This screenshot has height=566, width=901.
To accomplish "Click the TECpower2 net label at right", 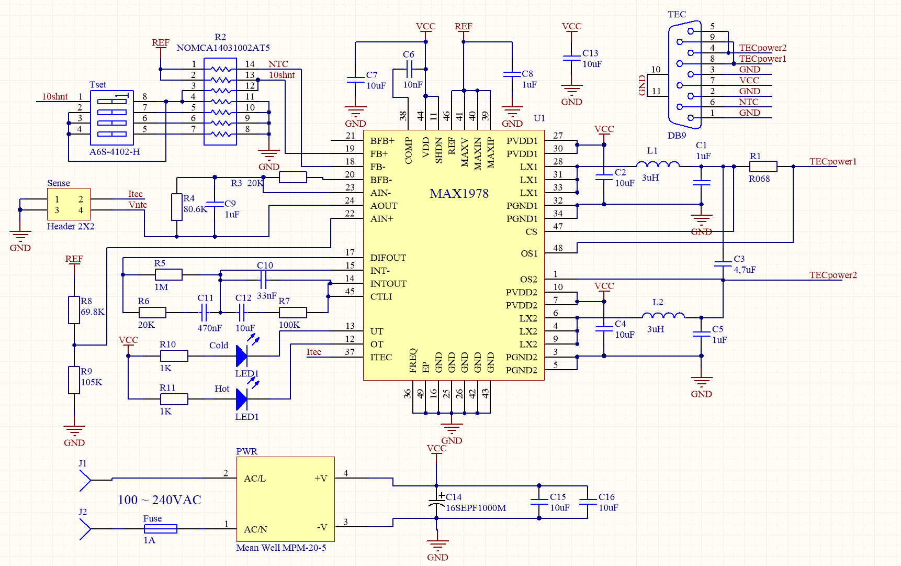I will click(x=833, y=275).
